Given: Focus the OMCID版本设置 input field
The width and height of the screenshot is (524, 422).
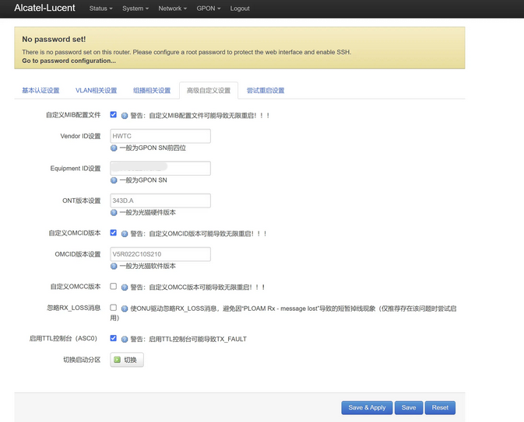Looking at the screenshot, I should (160, 254).
